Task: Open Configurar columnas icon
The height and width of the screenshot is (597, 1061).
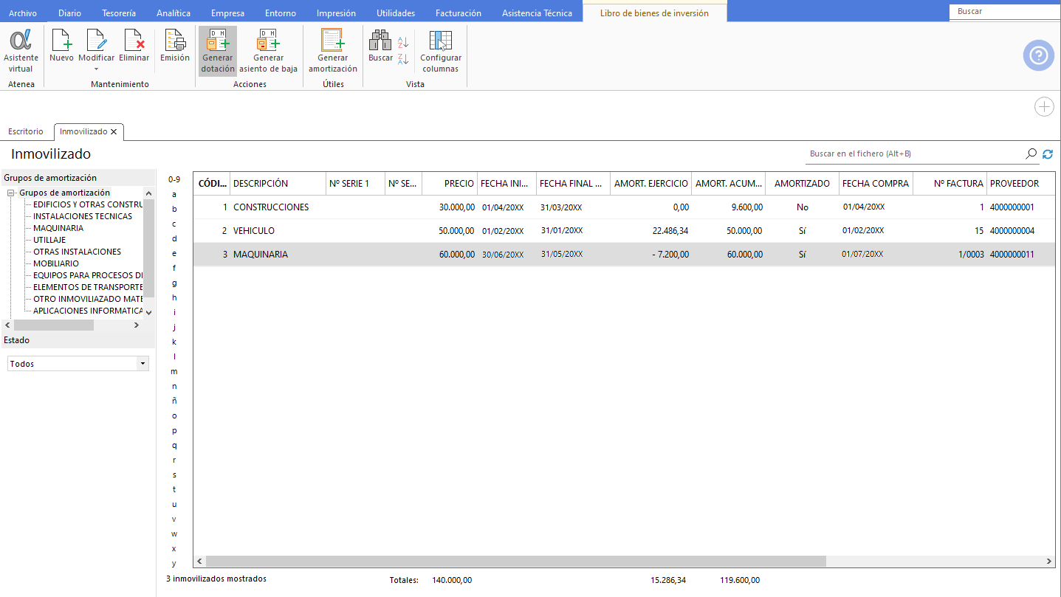Action: [x=441, y=40]
